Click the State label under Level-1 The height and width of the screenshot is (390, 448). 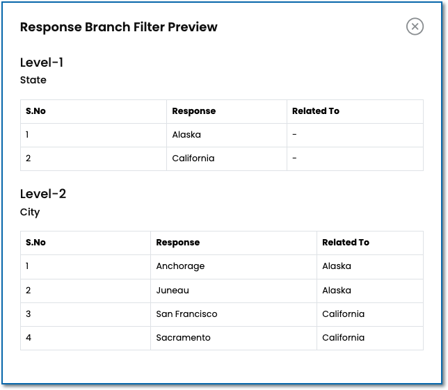[x=33, y=80]
